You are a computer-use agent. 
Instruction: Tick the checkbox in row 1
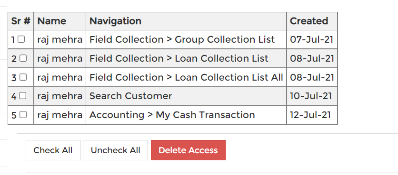pyautogui.click(x=21, y=39)
